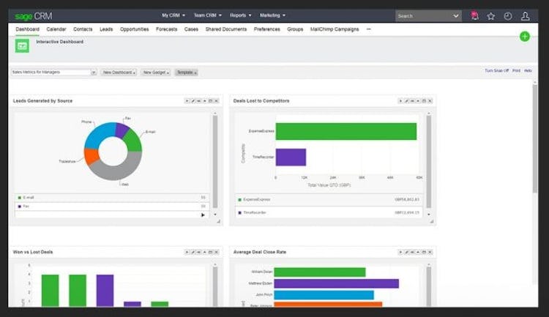Open the notifications bell icon
Viewport: 549px width, 317px height.
pos(474,16)
